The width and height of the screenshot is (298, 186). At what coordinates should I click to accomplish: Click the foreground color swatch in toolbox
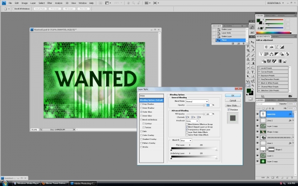point(249,91)
